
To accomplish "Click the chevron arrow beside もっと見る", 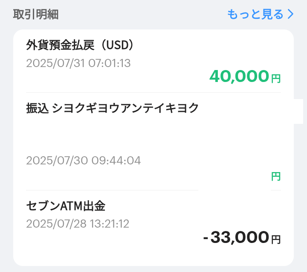I will pos(291,15).
